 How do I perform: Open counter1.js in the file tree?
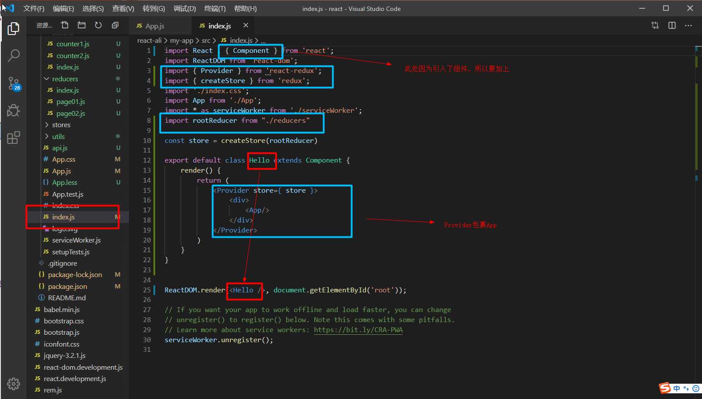coord(73,44)
